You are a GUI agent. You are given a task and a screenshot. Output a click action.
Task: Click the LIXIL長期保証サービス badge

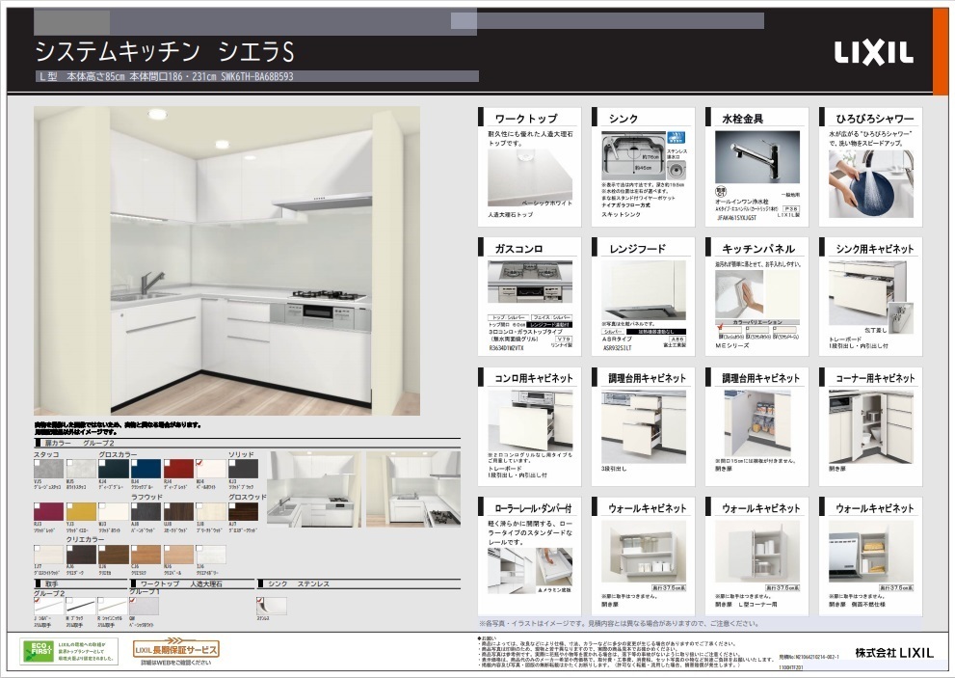(x=175, y=649)
